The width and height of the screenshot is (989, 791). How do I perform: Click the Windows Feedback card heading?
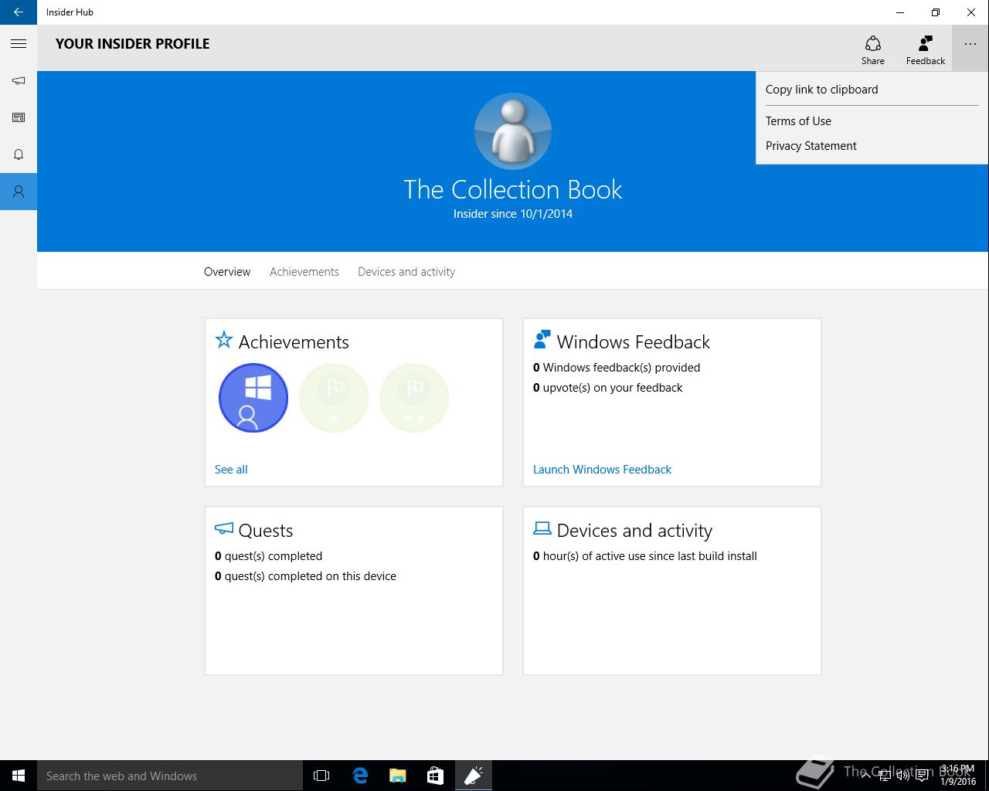[634, 342]
